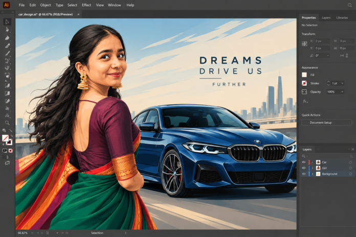Click the fill/stroke swap arrows icon
The height and width of the screenshot is (237, 356).
[11, 136]
